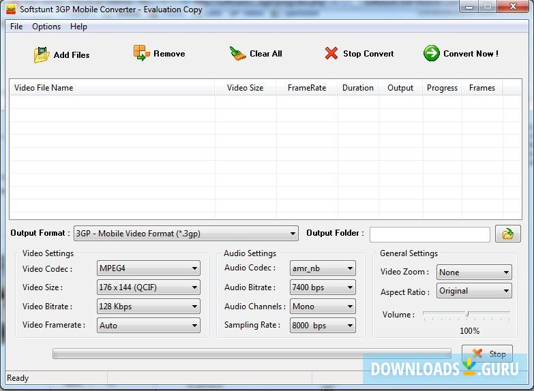Click the Add Files folder icon

click(42, 54)
